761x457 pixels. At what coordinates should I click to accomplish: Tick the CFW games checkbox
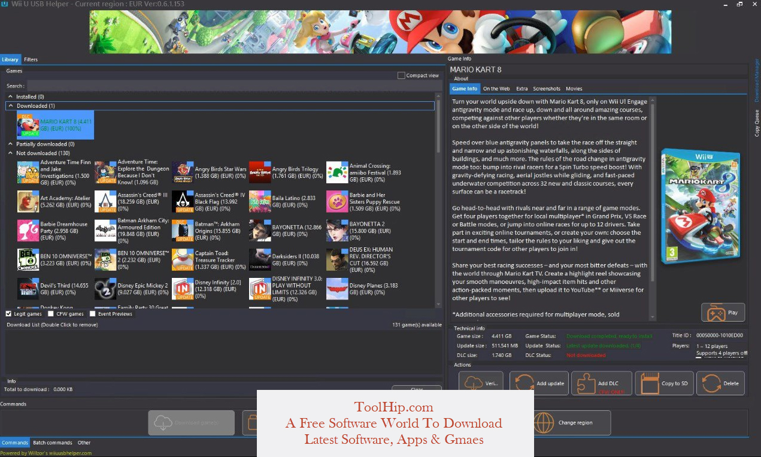51,314
